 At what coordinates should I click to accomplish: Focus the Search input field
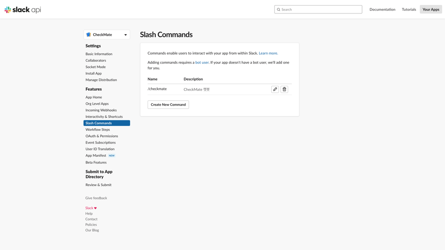pyautogui.click(x=318, y=9)
